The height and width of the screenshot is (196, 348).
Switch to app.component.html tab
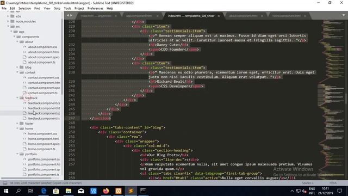click(139, 16)
